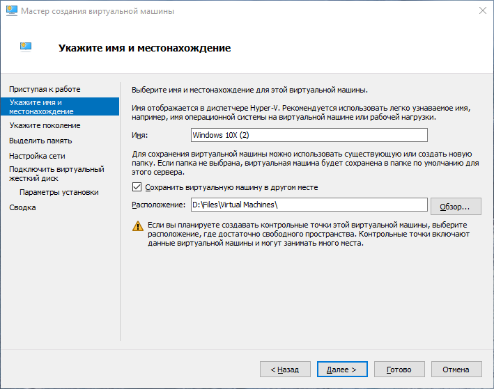Click the virtual machine header icon
The width and height of the screenshot is (494, 389).
click(26, 47)
